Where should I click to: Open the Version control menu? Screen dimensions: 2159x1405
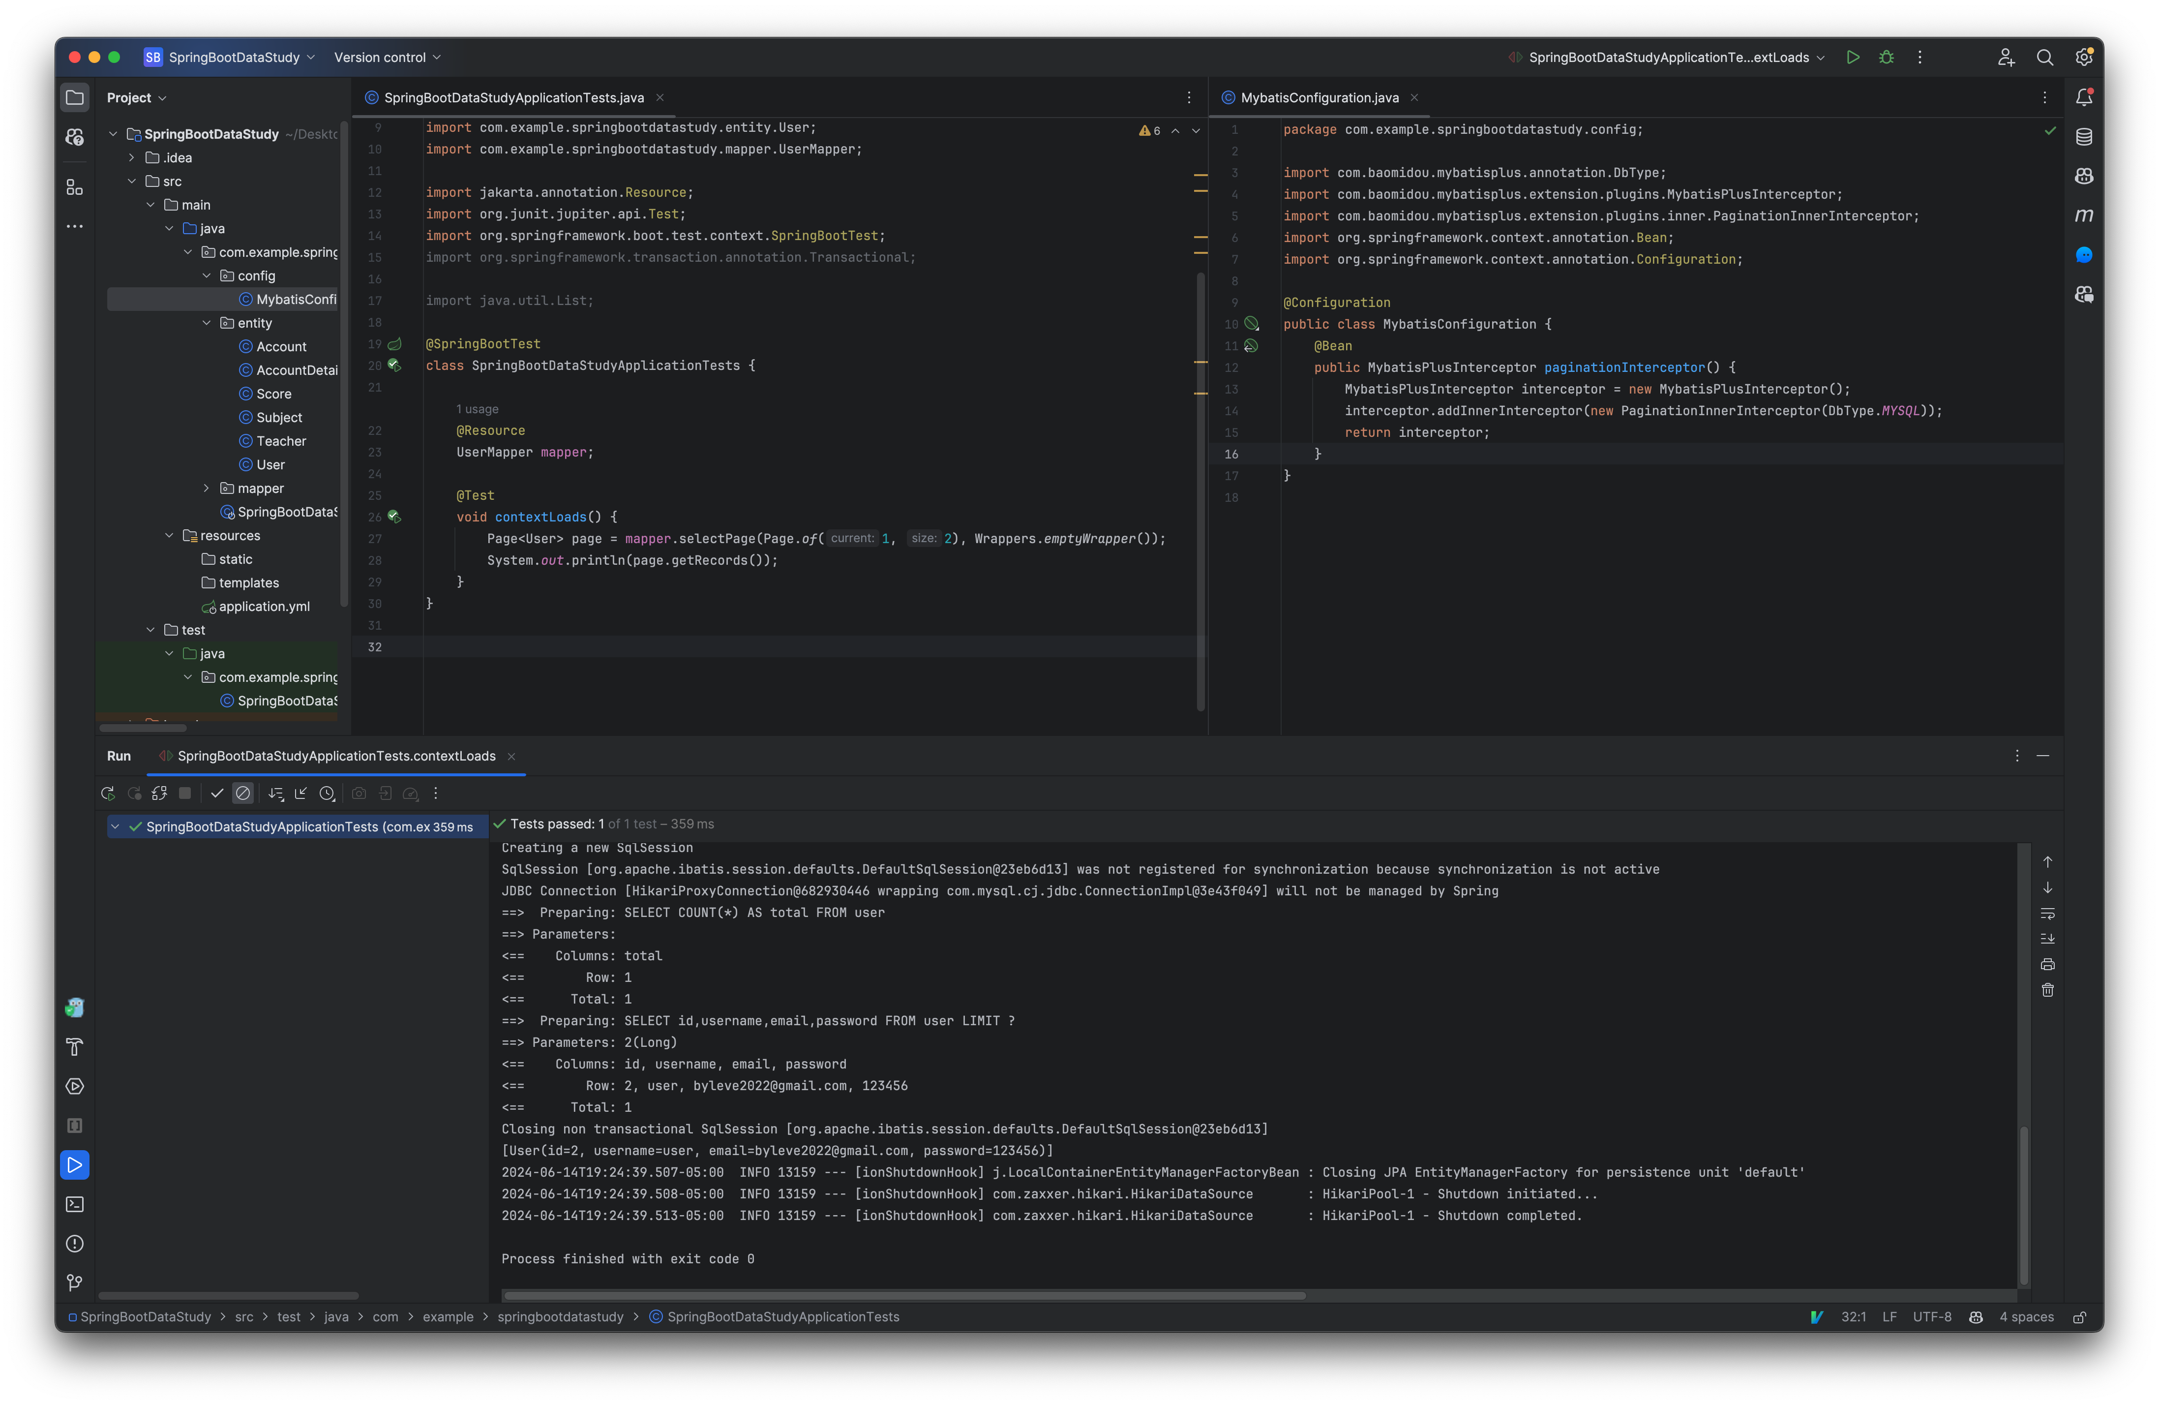tap(386, 57)
